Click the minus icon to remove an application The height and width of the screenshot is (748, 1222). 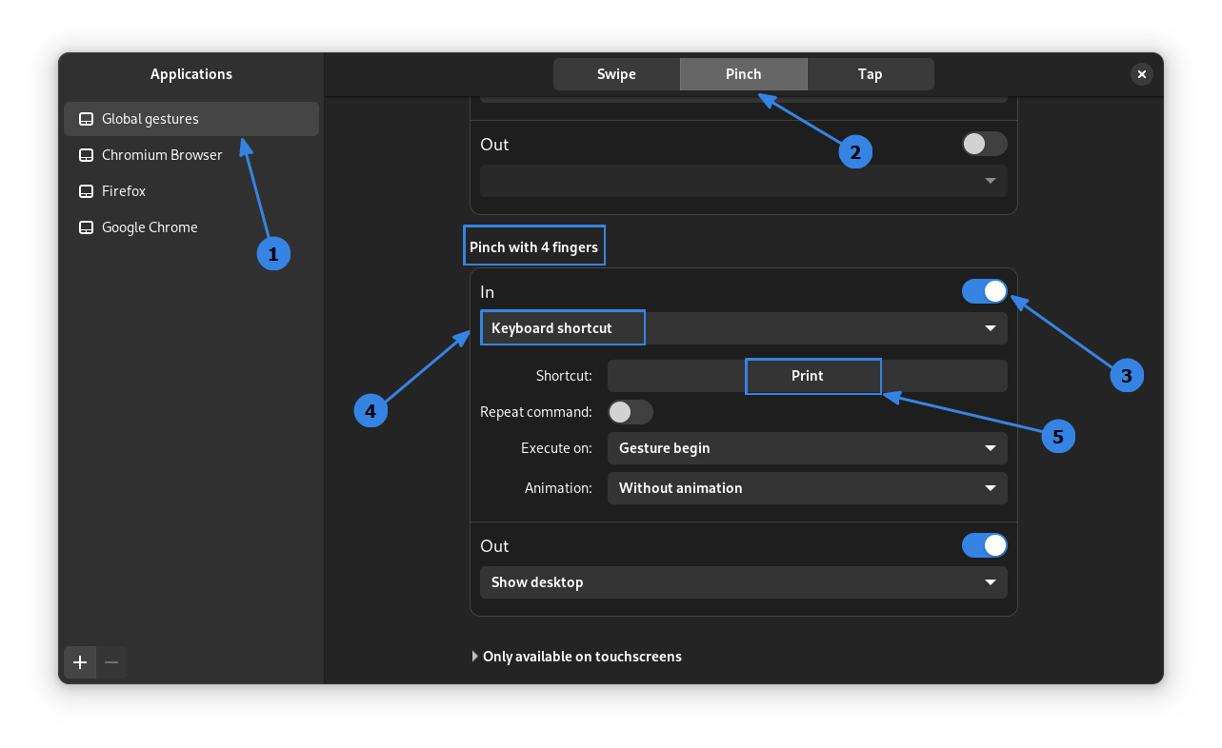[111, 662]
